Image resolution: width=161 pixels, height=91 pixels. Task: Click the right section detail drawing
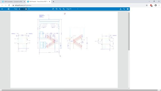[x=106, y=42]
